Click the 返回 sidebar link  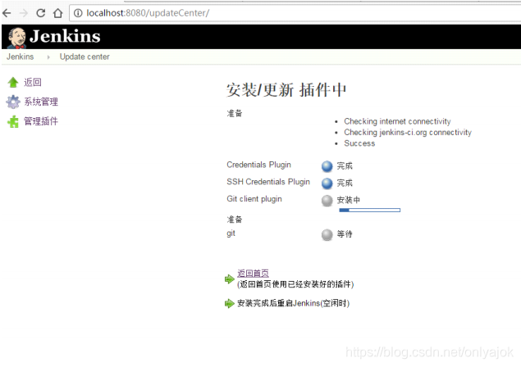pos(33,82)
